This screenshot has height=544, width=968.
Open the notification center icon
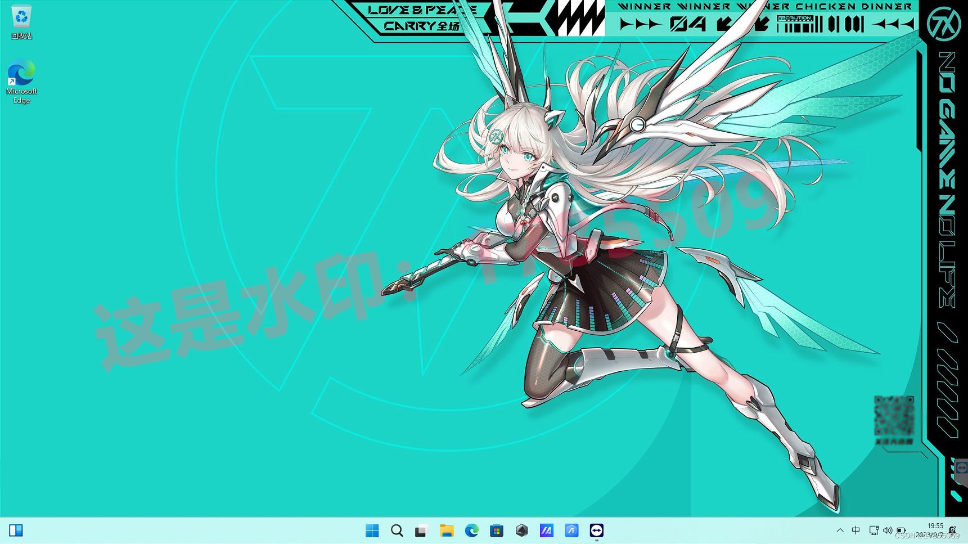pos(953,530)
